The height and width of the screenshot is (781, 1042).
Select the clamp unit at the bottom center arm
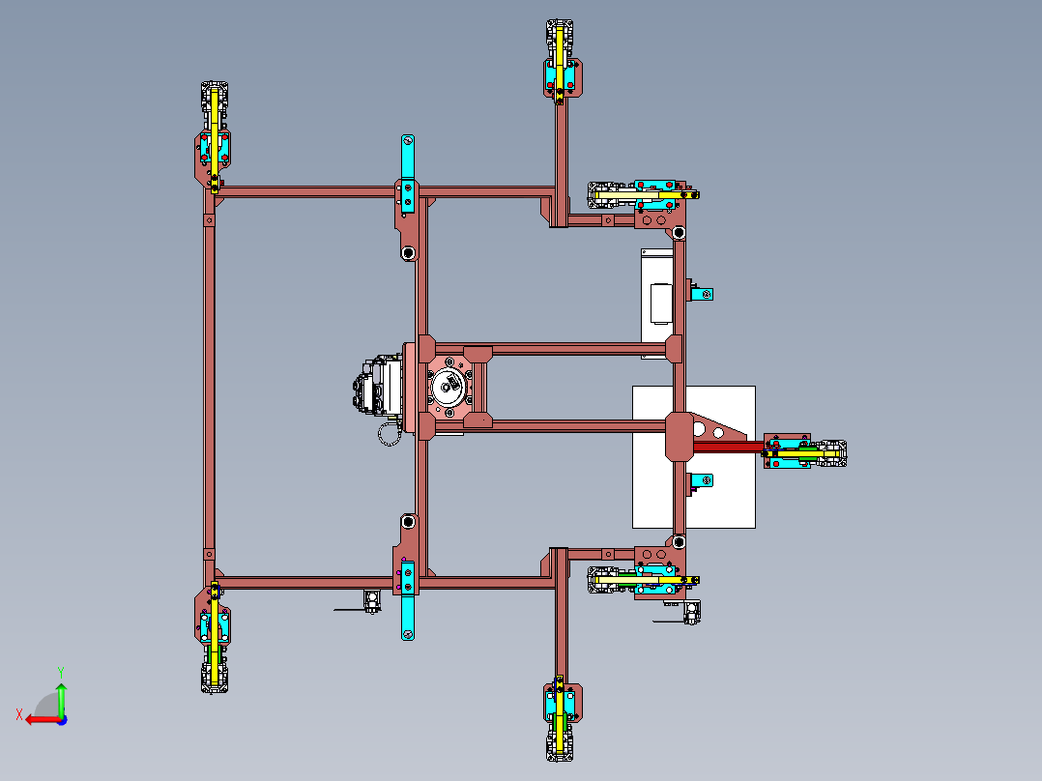(562, 719)
